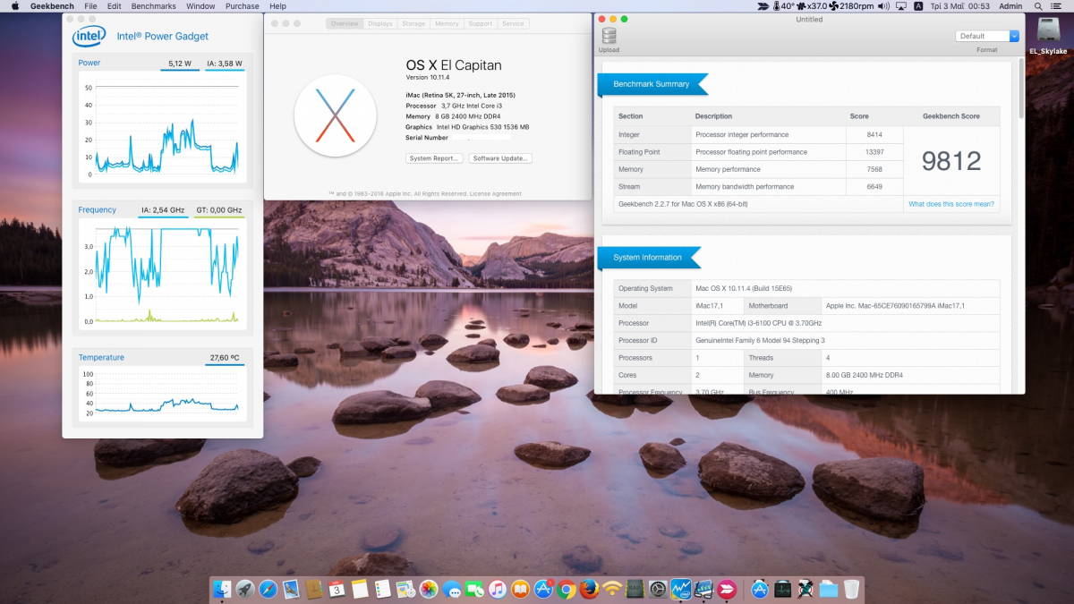Open the Help menu
The image size is (1074, 604).
click(277, 6)
